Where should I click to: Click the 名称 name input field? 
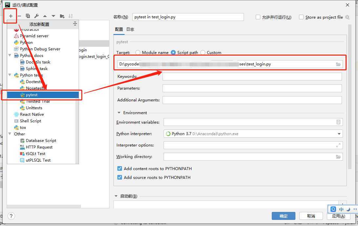(x=188, y=17)
